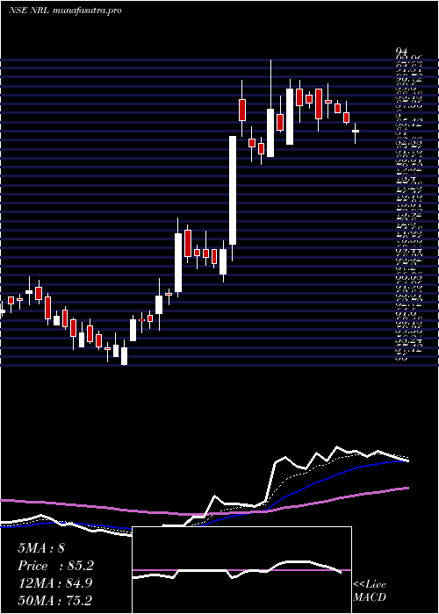Click the last small white candle on the right
Screen dimensions: 439x614
[x=356, y=132]
